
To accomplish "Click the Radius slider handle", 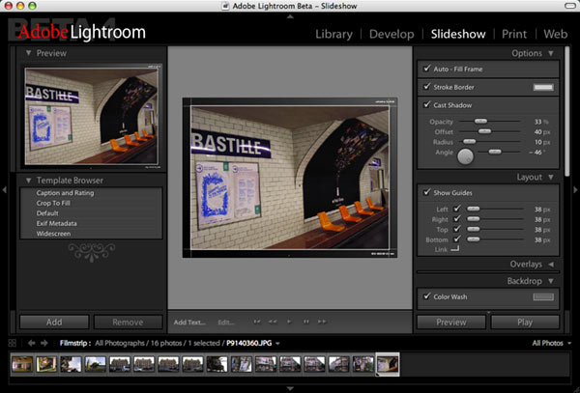I will [x=470, y=142].
